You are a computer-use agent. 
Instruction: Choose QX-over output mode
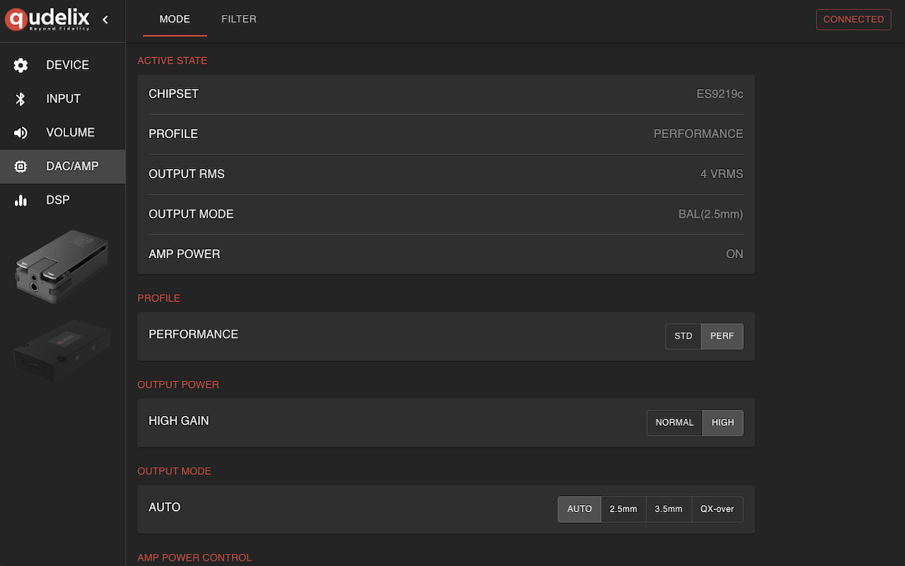pos(717,509)
